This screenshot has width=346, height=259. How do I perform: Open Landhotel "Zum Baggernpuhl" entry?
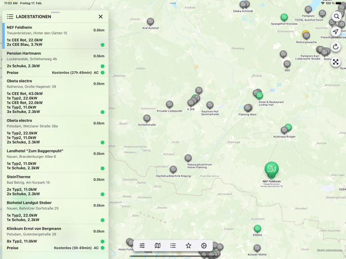pos(55,159)
